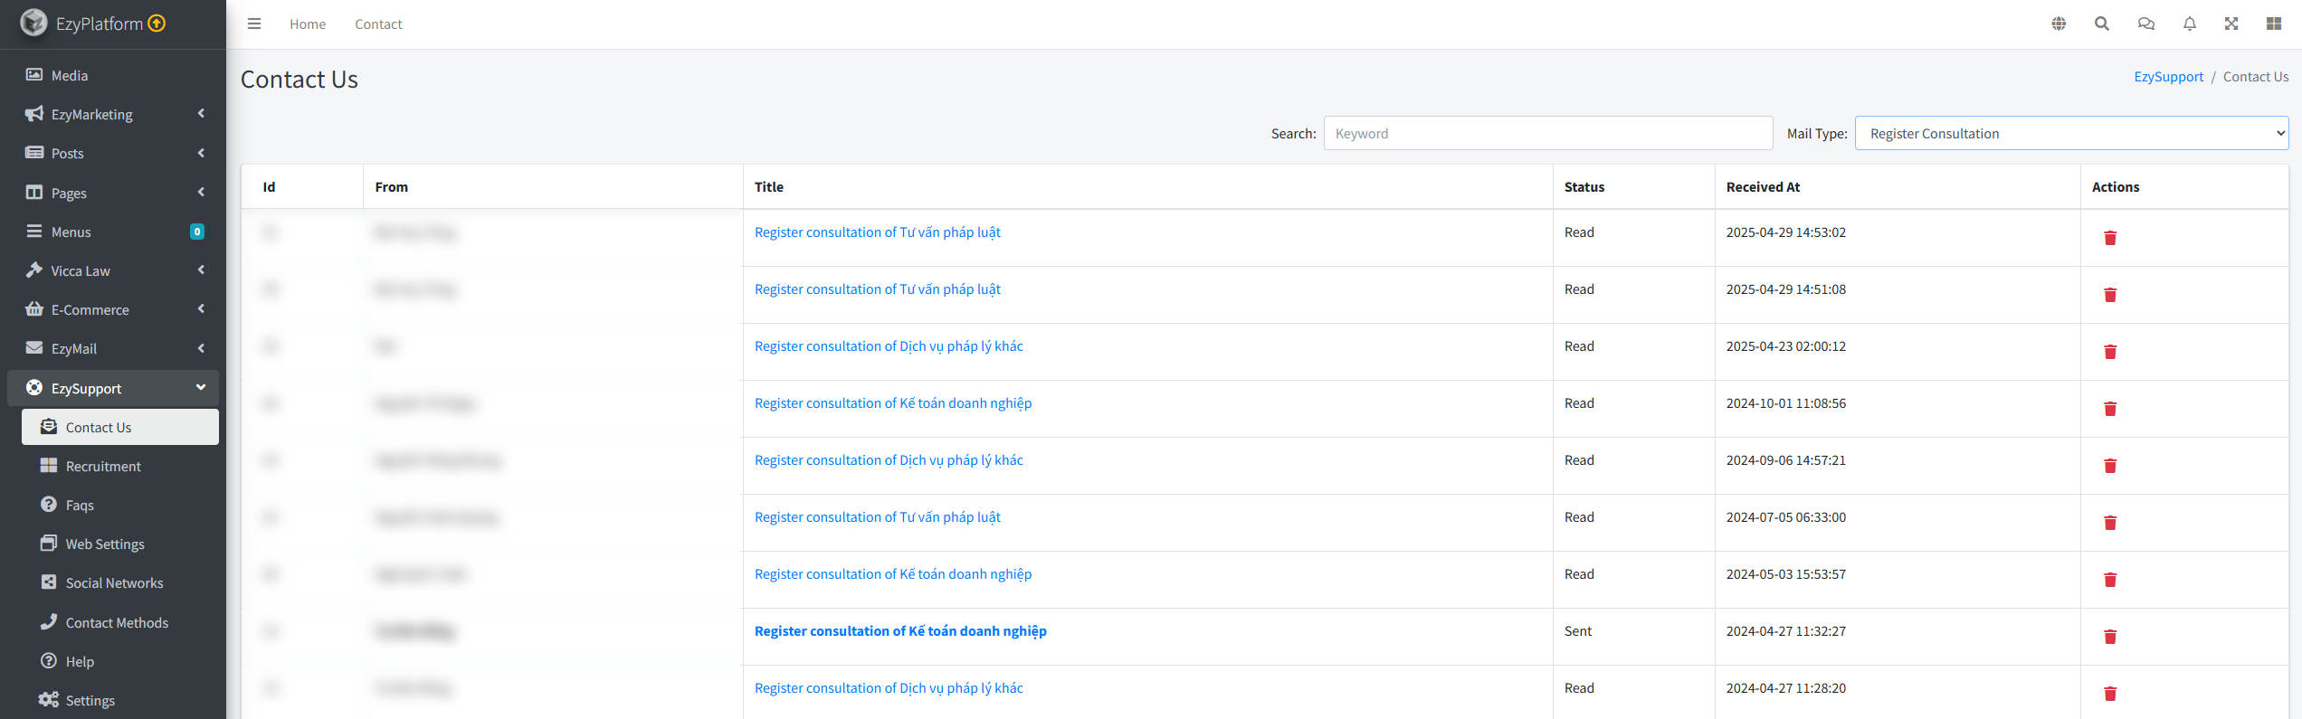Open the language globe icon

point(2059,24)
